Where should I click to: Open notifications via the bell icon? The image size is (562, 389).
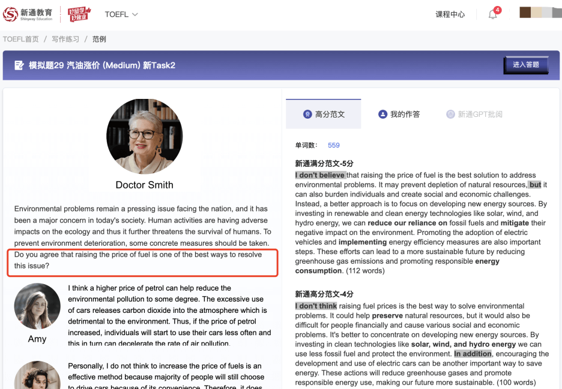tap(493, 14)
